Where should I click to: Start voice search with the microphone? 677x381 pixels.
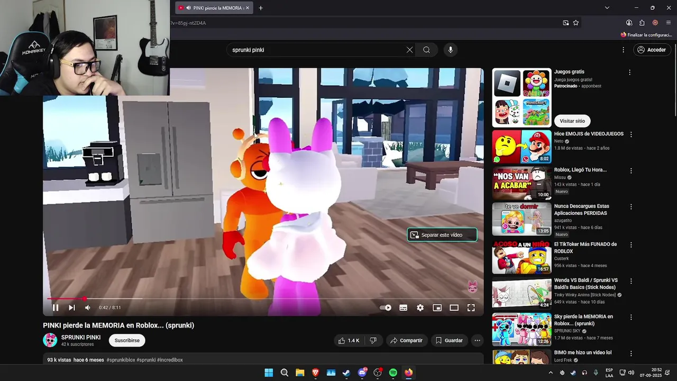[451, 50]
